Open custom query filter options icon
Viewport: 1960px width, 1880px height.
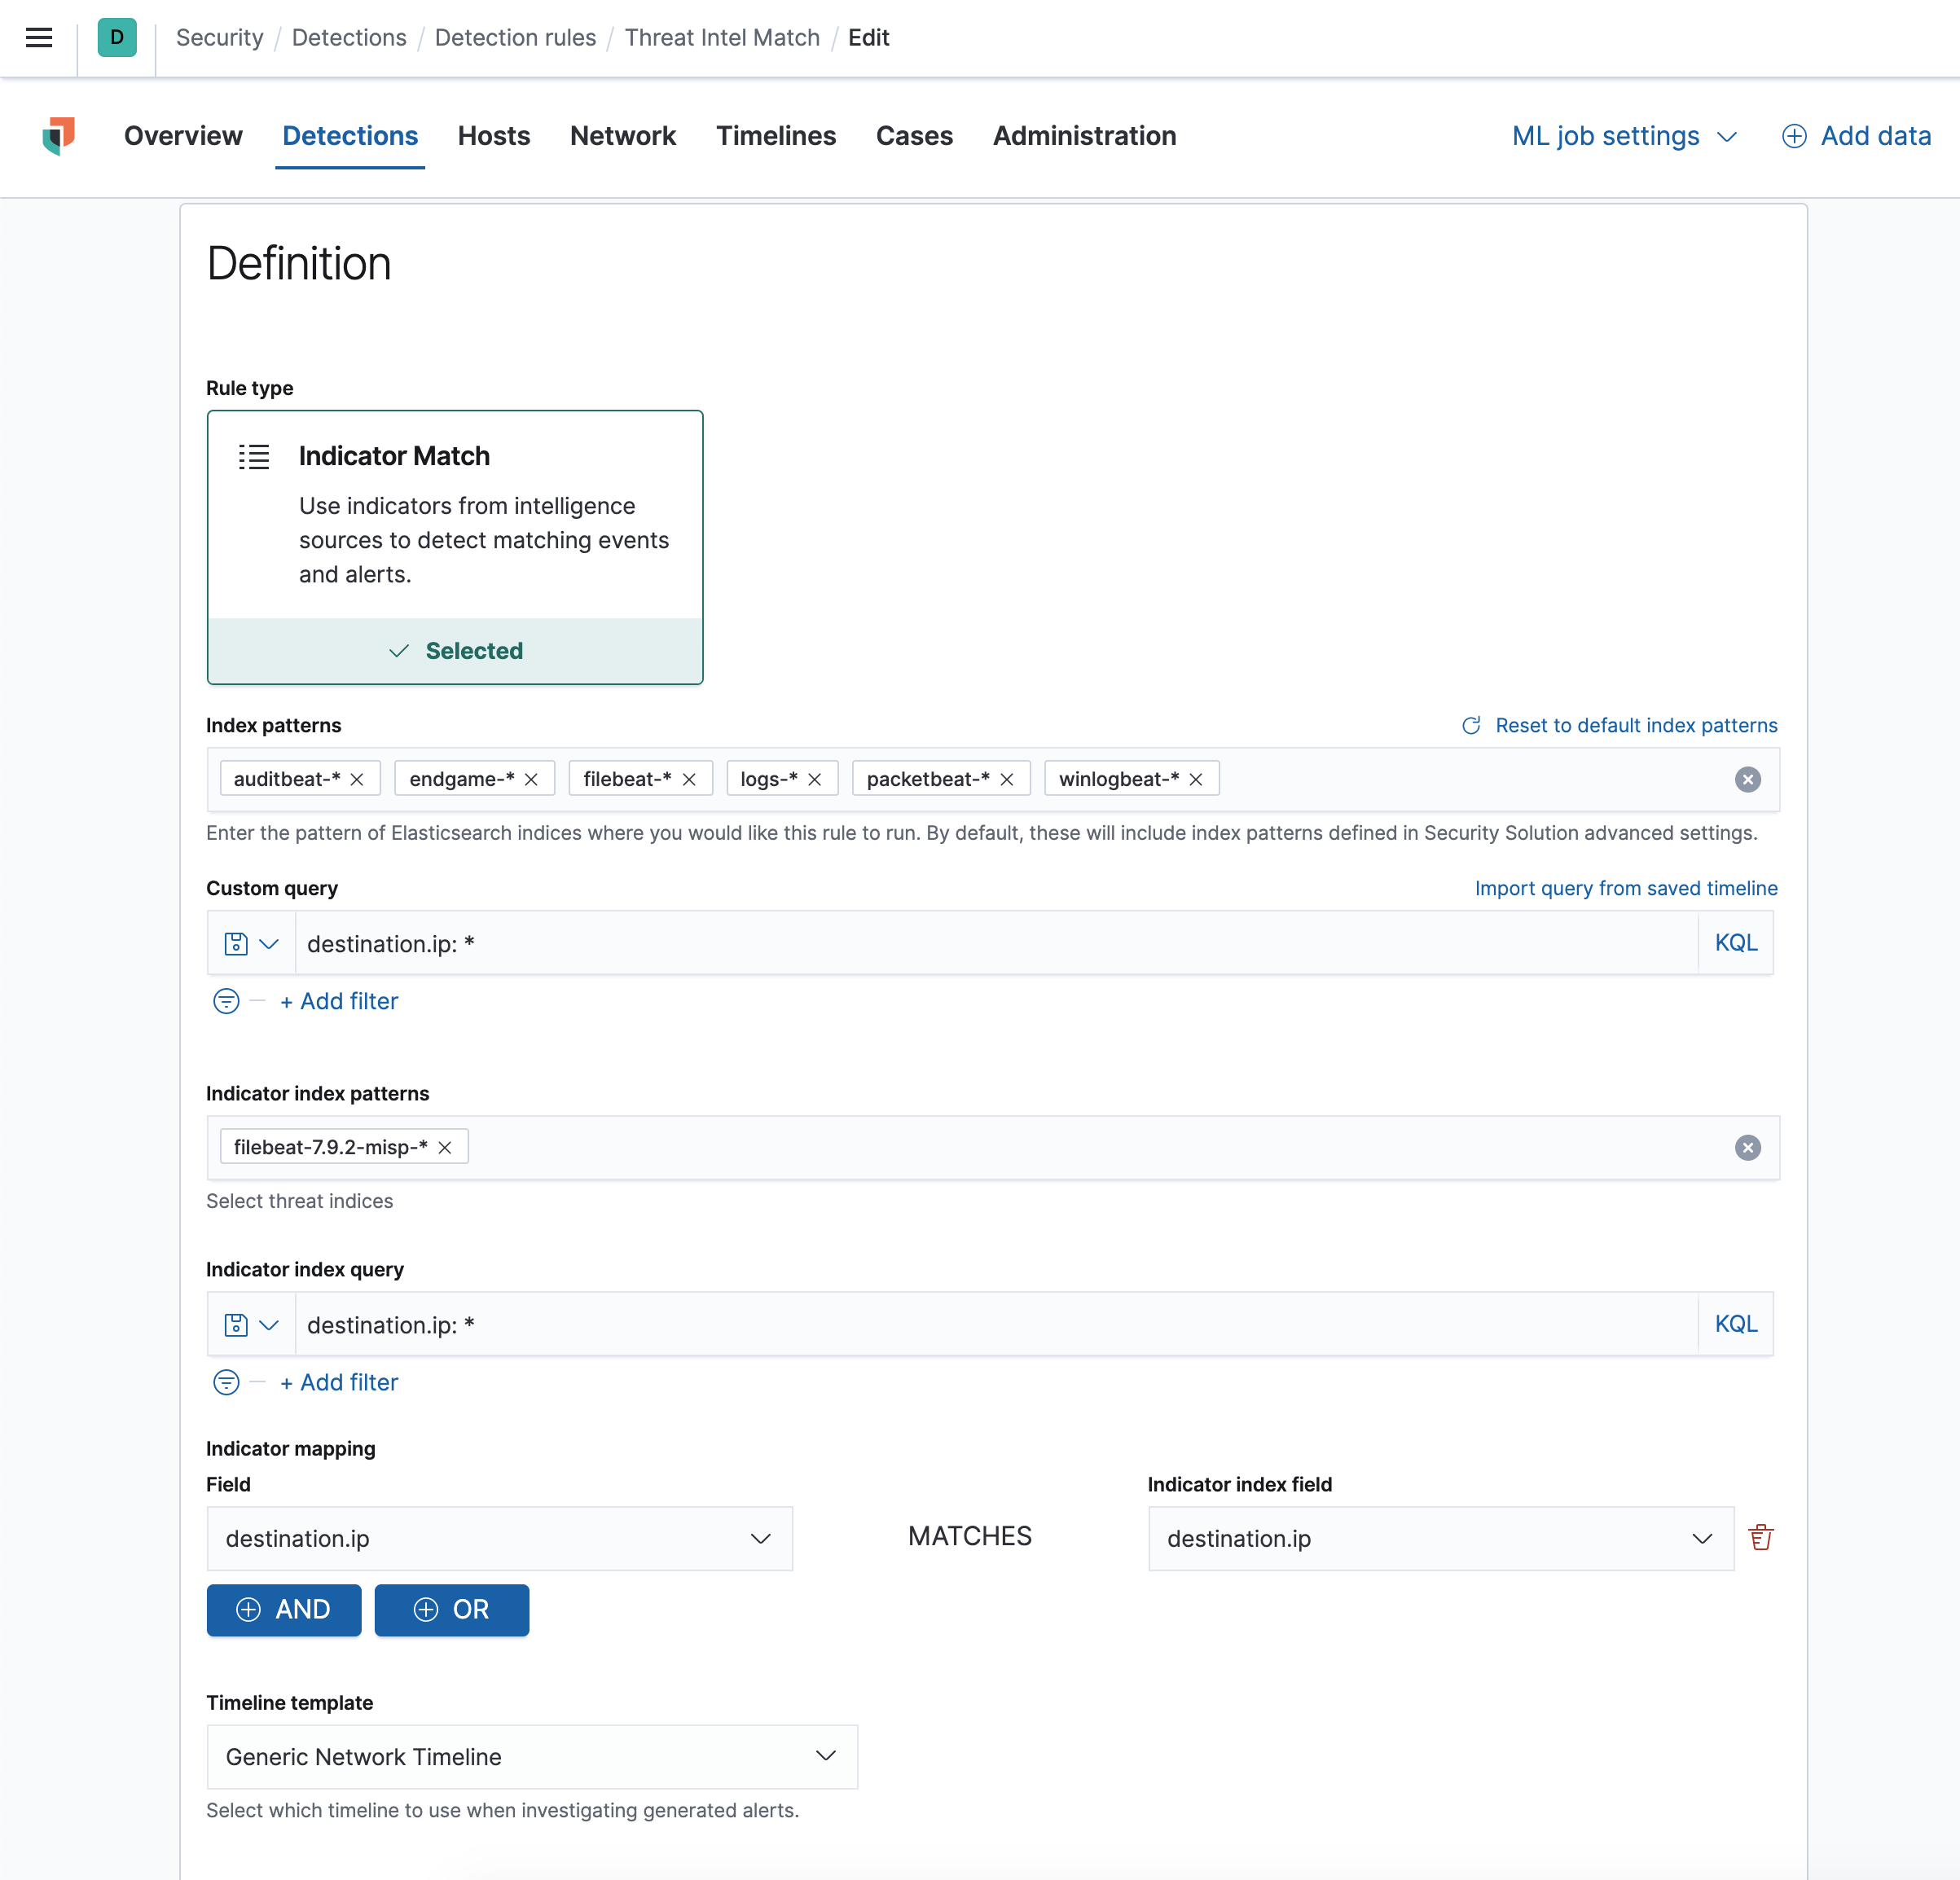pyautogui.click(x=227, y=1001)
